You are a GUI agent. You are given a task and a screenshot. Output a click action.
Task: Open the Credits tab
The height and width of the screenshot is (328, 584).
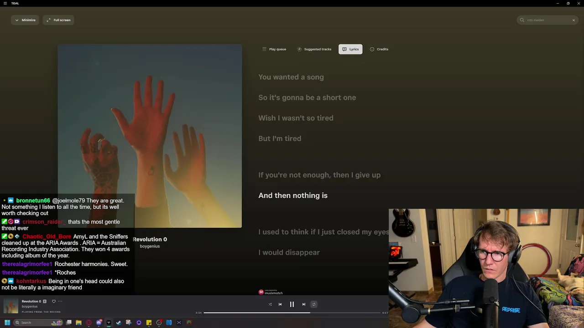(379, 49)
